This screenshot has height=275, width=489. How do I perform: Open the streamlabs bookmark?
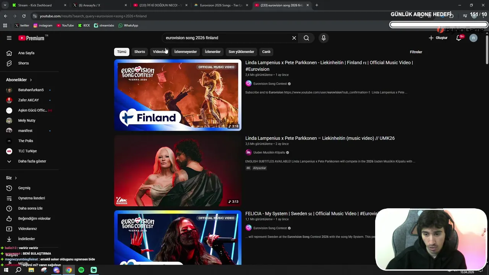pyautogui.click(x=104, y=26)
